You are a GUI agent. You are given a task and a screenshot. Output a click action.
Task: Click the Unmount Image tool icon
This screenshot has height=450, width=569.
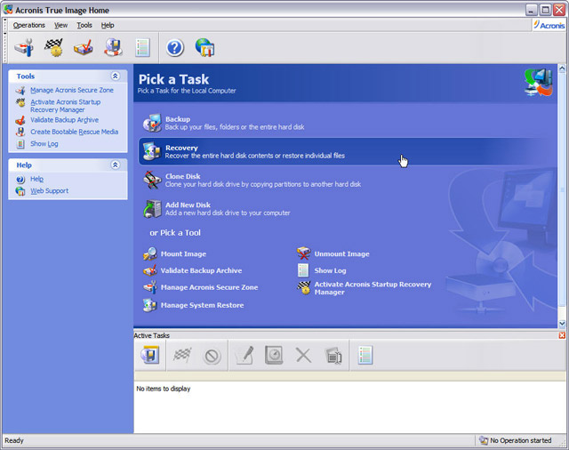(x=304, y=253)
